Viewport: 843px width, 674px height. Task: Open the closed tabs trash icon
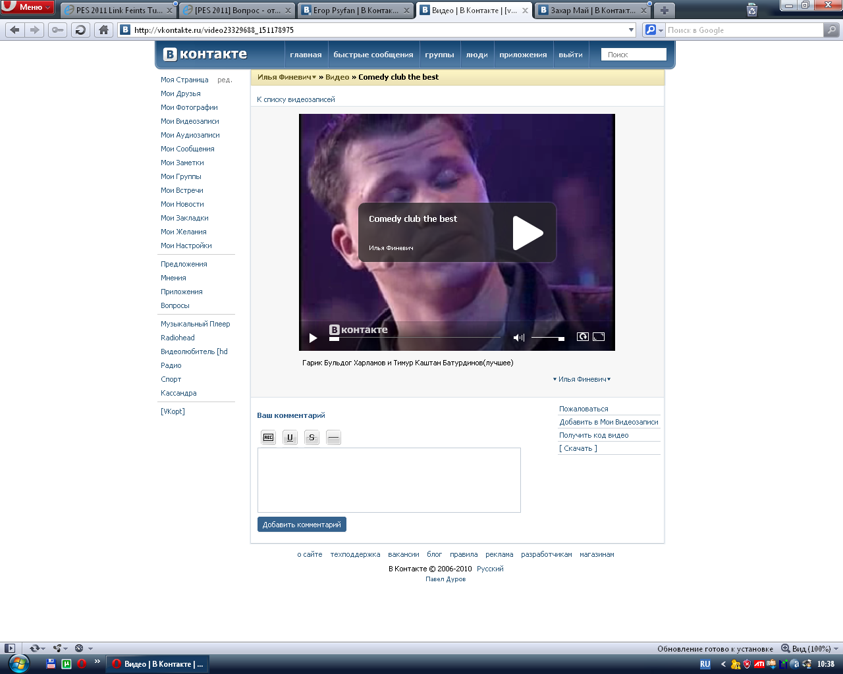pos(752,9)
